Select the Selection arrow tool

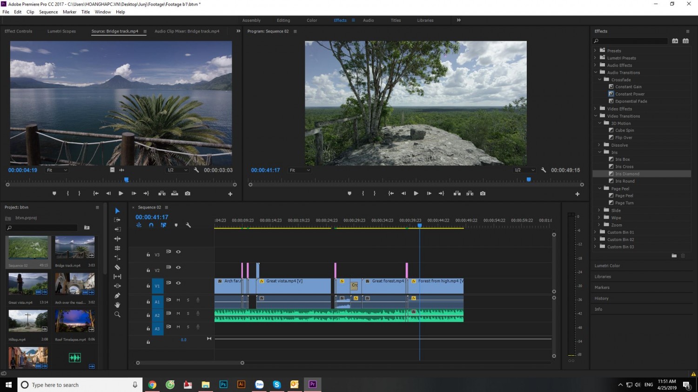pos(117,211)
